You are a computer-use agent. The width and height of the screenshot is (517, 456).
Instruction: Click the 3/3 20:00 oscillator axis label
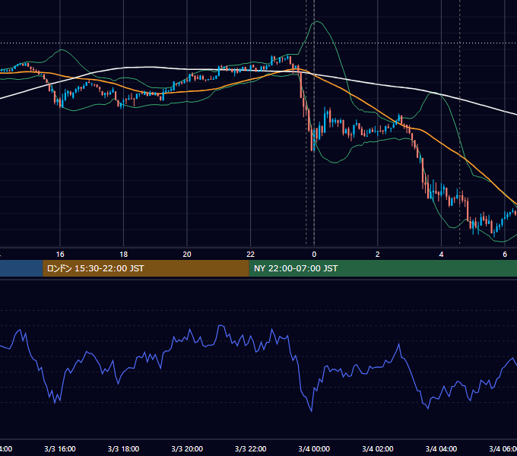pyautogui.click(x=187, y=449)
